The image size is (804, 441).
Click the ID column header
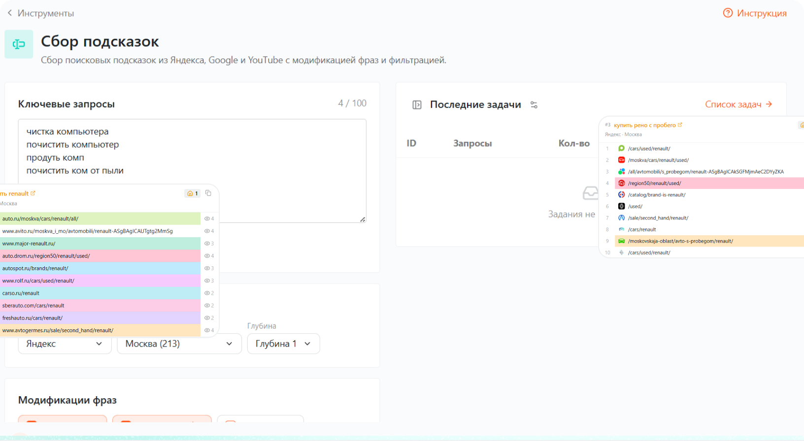(x=411, y=143)
